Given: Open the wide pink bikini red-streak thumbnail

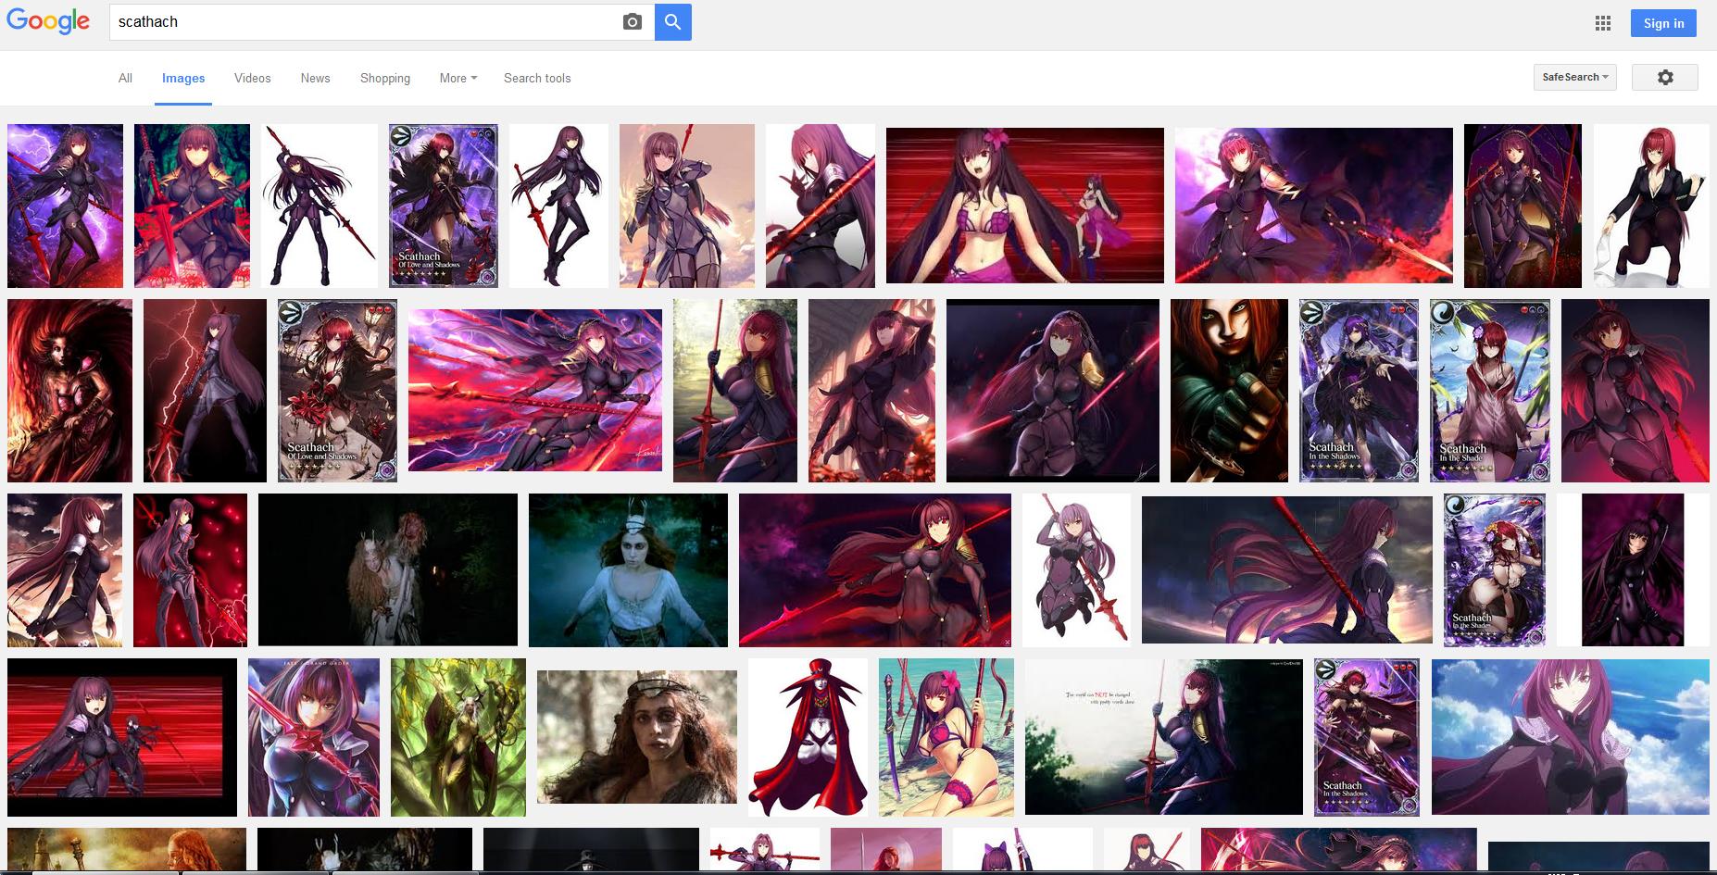Looking at the screenshot, I should 1025,206.
